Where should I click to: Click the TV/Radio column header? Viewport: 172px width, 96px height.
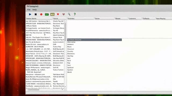click(x=149, y=18)
